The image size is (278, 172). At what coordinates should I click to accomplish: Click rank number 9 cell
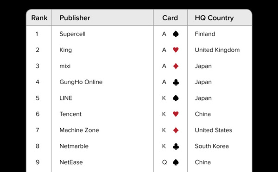coord(38,162)
